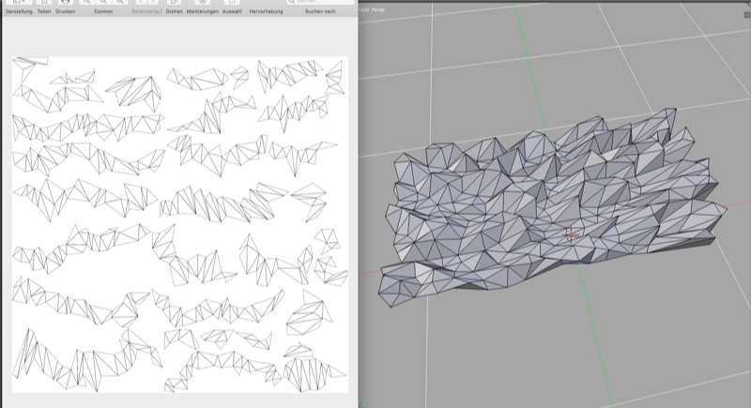Click the unfolded pattern page in Preview
The image size is (751, 408).
(178, 225)
